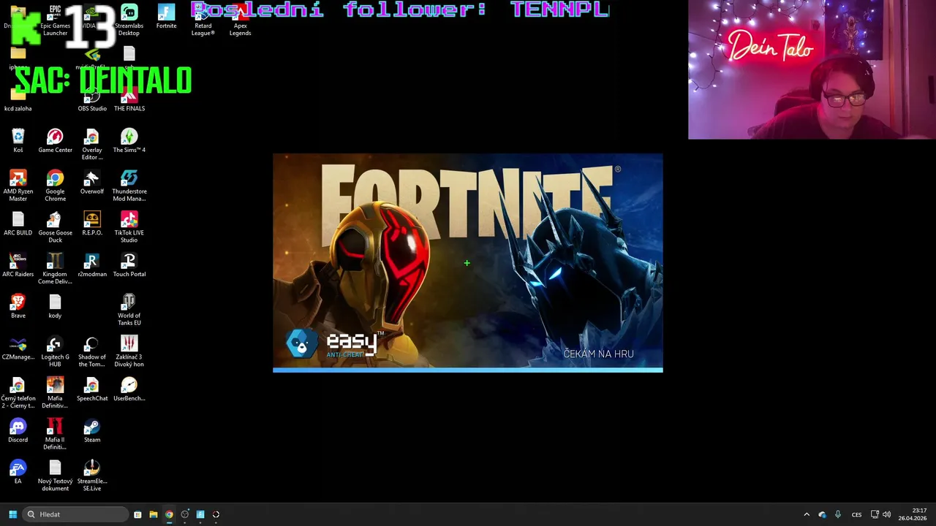Viewport: 936px width, 526px height.
Task: Open the Recycle Bin (Koš) icon
Action: tap(18, 141)
